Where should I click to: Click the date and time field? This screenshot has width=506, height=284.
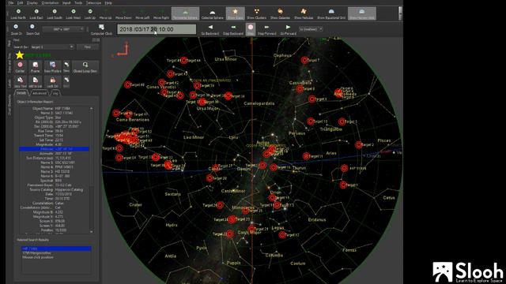[157, 29]
